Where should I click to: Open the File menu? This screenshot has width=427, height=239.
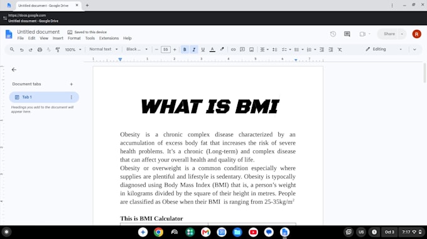click(21, 38)
